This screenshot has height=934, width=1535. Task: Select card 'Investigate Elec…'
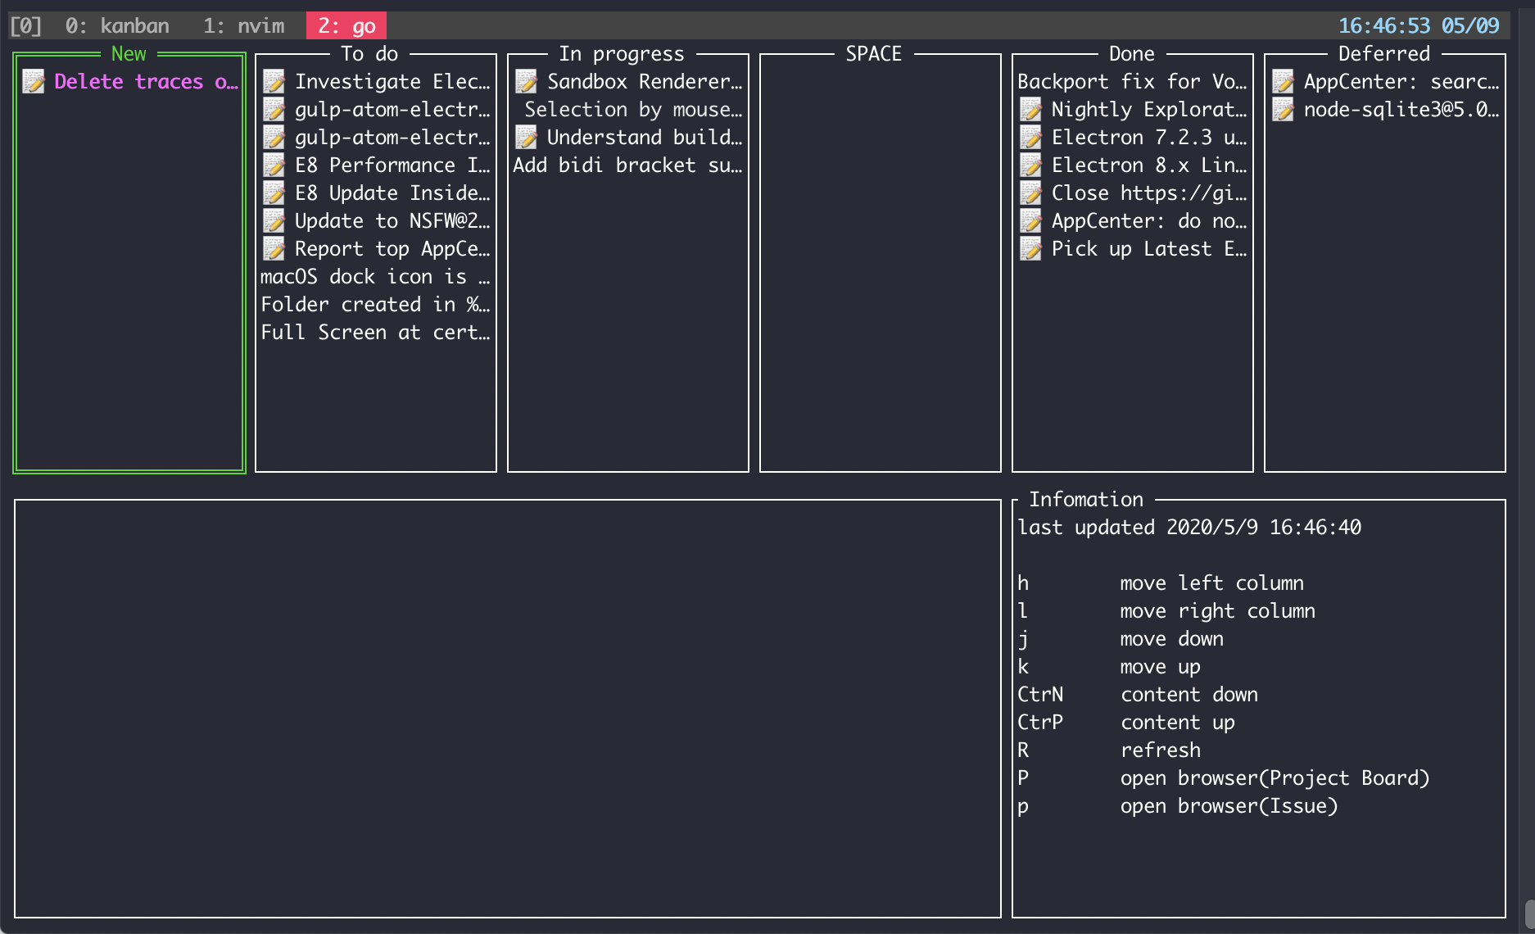click(376, 81)
